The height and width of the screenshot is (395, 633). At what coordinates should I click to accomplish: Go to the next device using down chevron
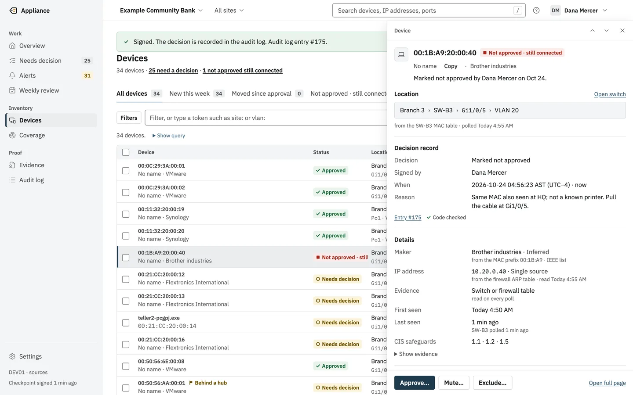coord(607,31)
